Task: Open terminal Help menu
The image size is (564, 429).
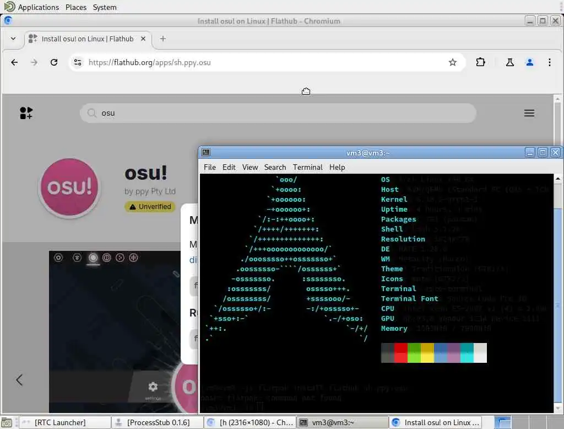Action: point(337,167)
